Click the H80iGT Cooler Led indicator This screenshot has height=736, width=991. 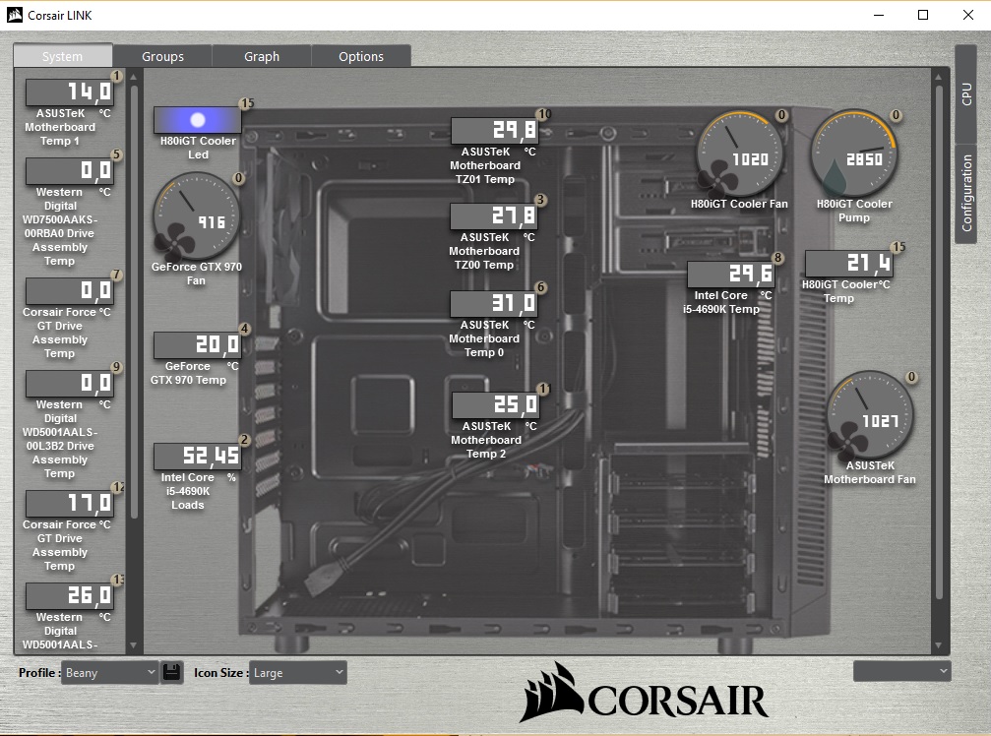click(x=197, y=120)
